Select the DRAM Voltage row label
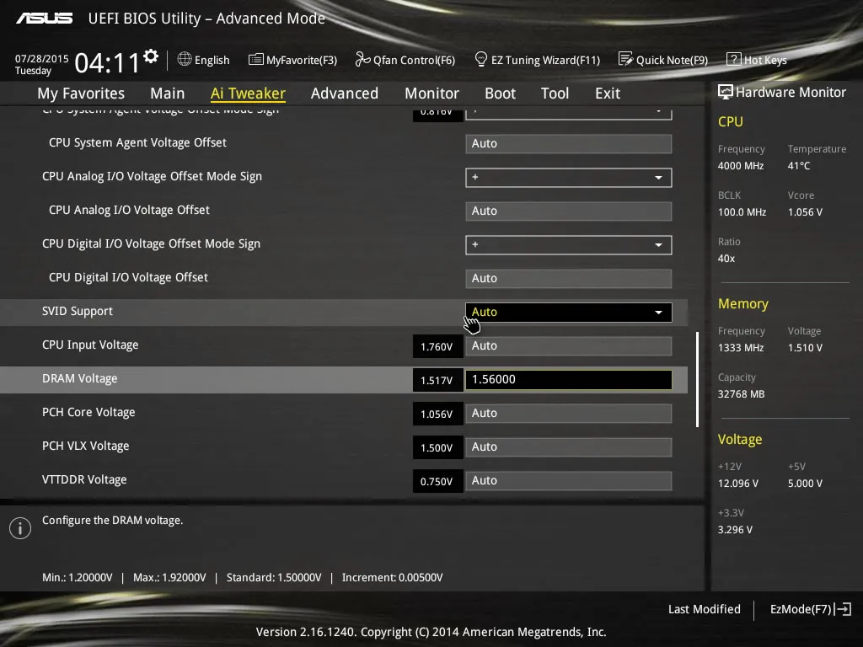 [80, 378]
